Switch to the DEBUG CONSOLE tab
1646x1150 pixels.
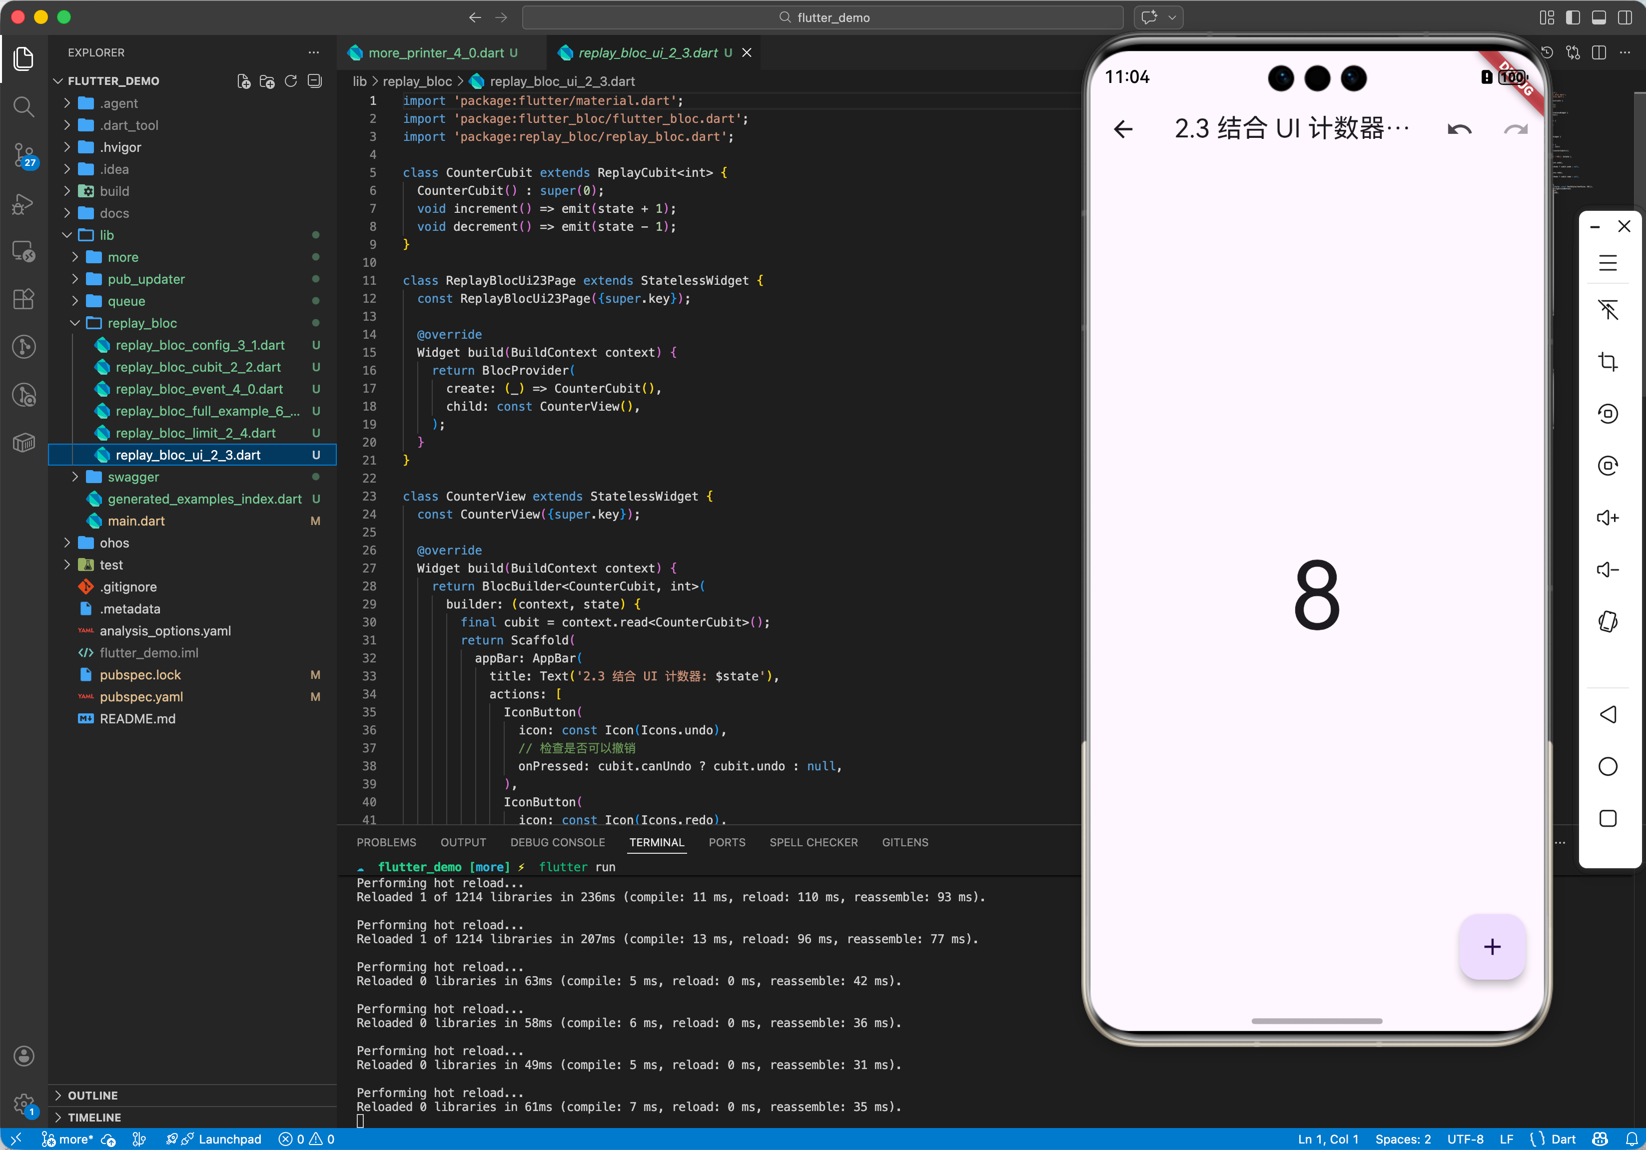tap(557, 842)
